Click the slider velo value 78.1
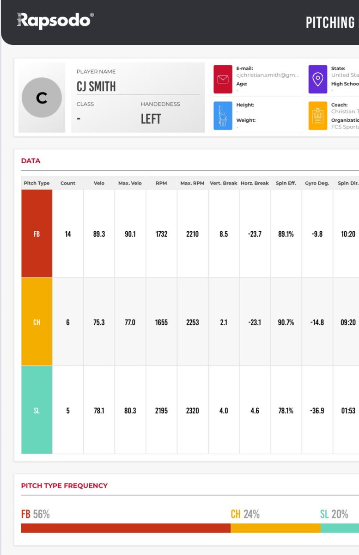359x555 pixels. coord(99,410)
